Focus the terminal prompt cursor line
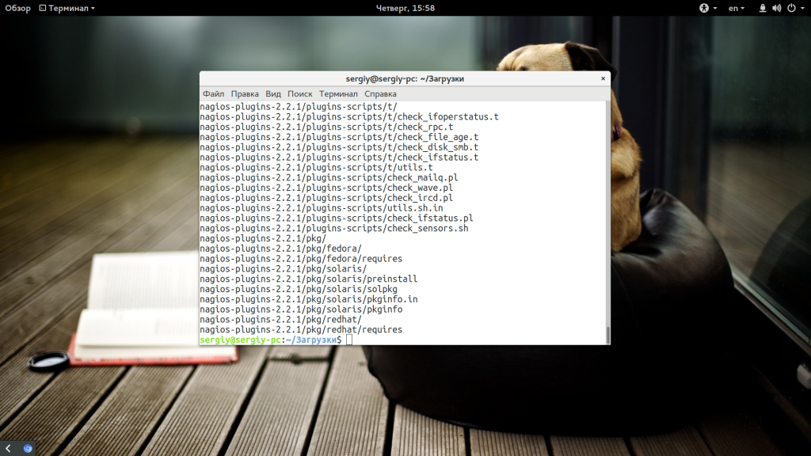The image size is (811, 456). pyautogui.click(x=402, y=340)
